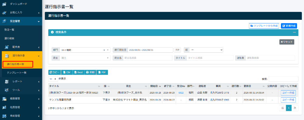
Task: Click the 配車表 sidebar icon
Action: point(7,47)
